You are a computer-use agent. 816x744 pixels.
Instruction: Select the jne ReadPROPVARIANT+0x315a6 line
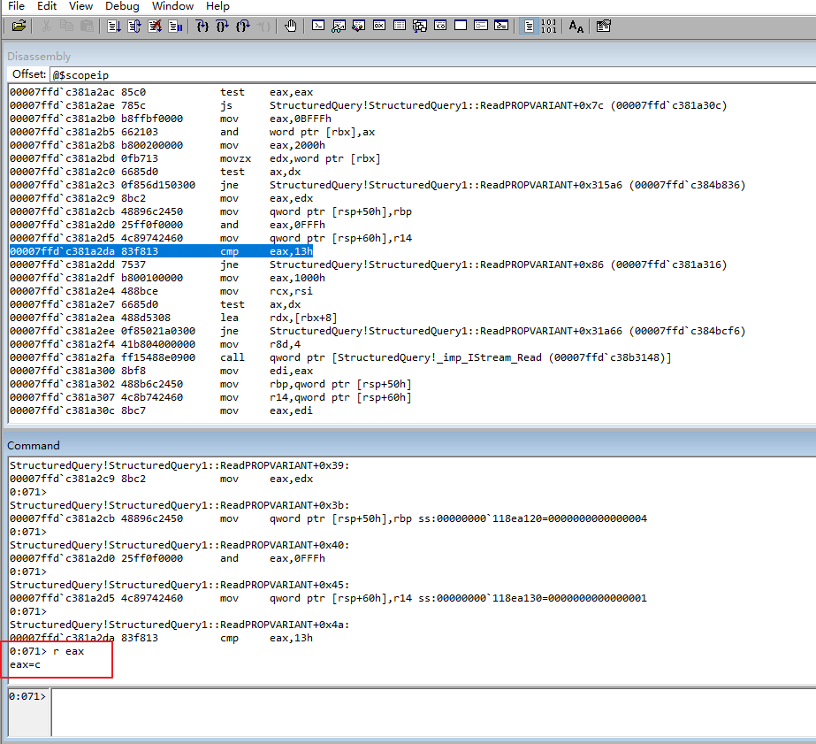point(377,185)
